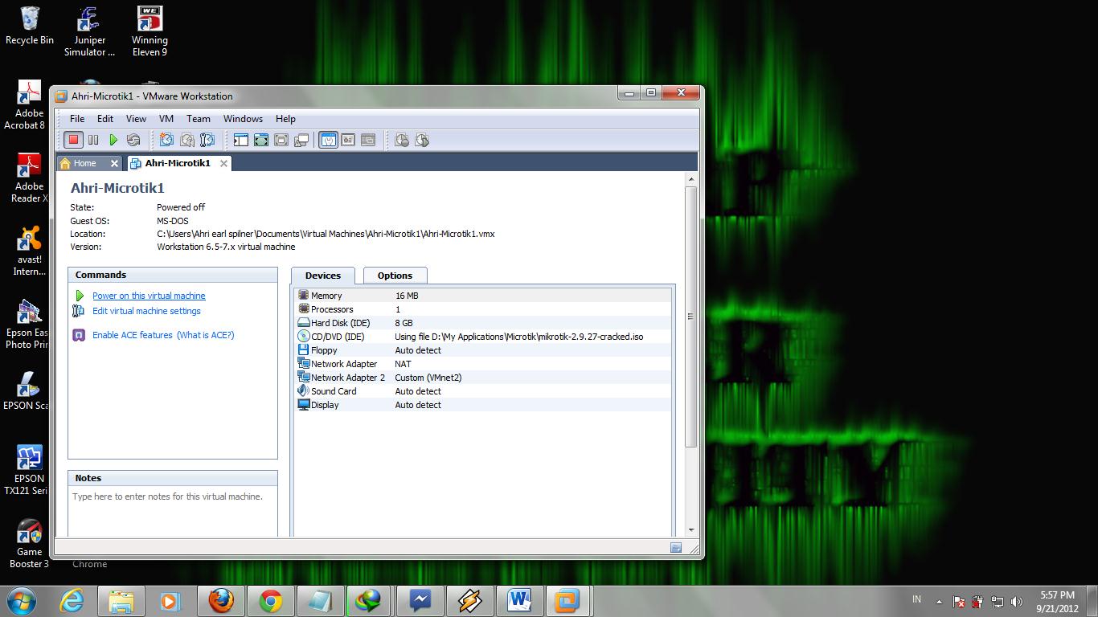Image resolution: width=1098 pixels, height=617 pixels.
Task: Click the status bar icon at bottom right
Action: point(676,548)
